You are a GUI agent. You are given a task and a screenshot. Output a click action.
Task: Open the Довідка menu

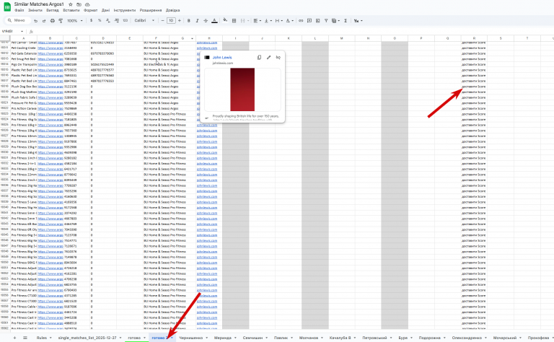click(x=172, y=10)
